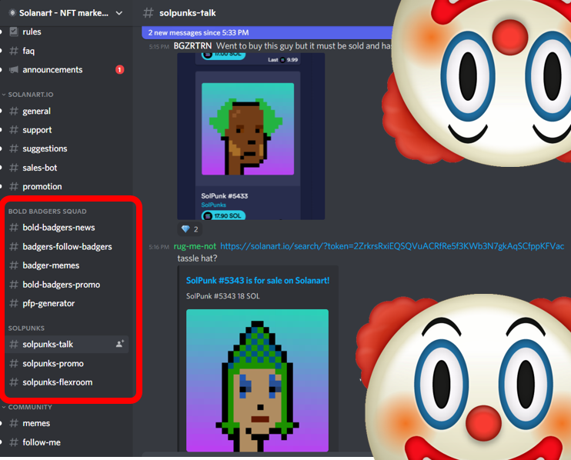The width and height of the screenshot is (571, 460).
Task: Open the SolPunk #5433 image attachment
Action: [x=251, y=136]
